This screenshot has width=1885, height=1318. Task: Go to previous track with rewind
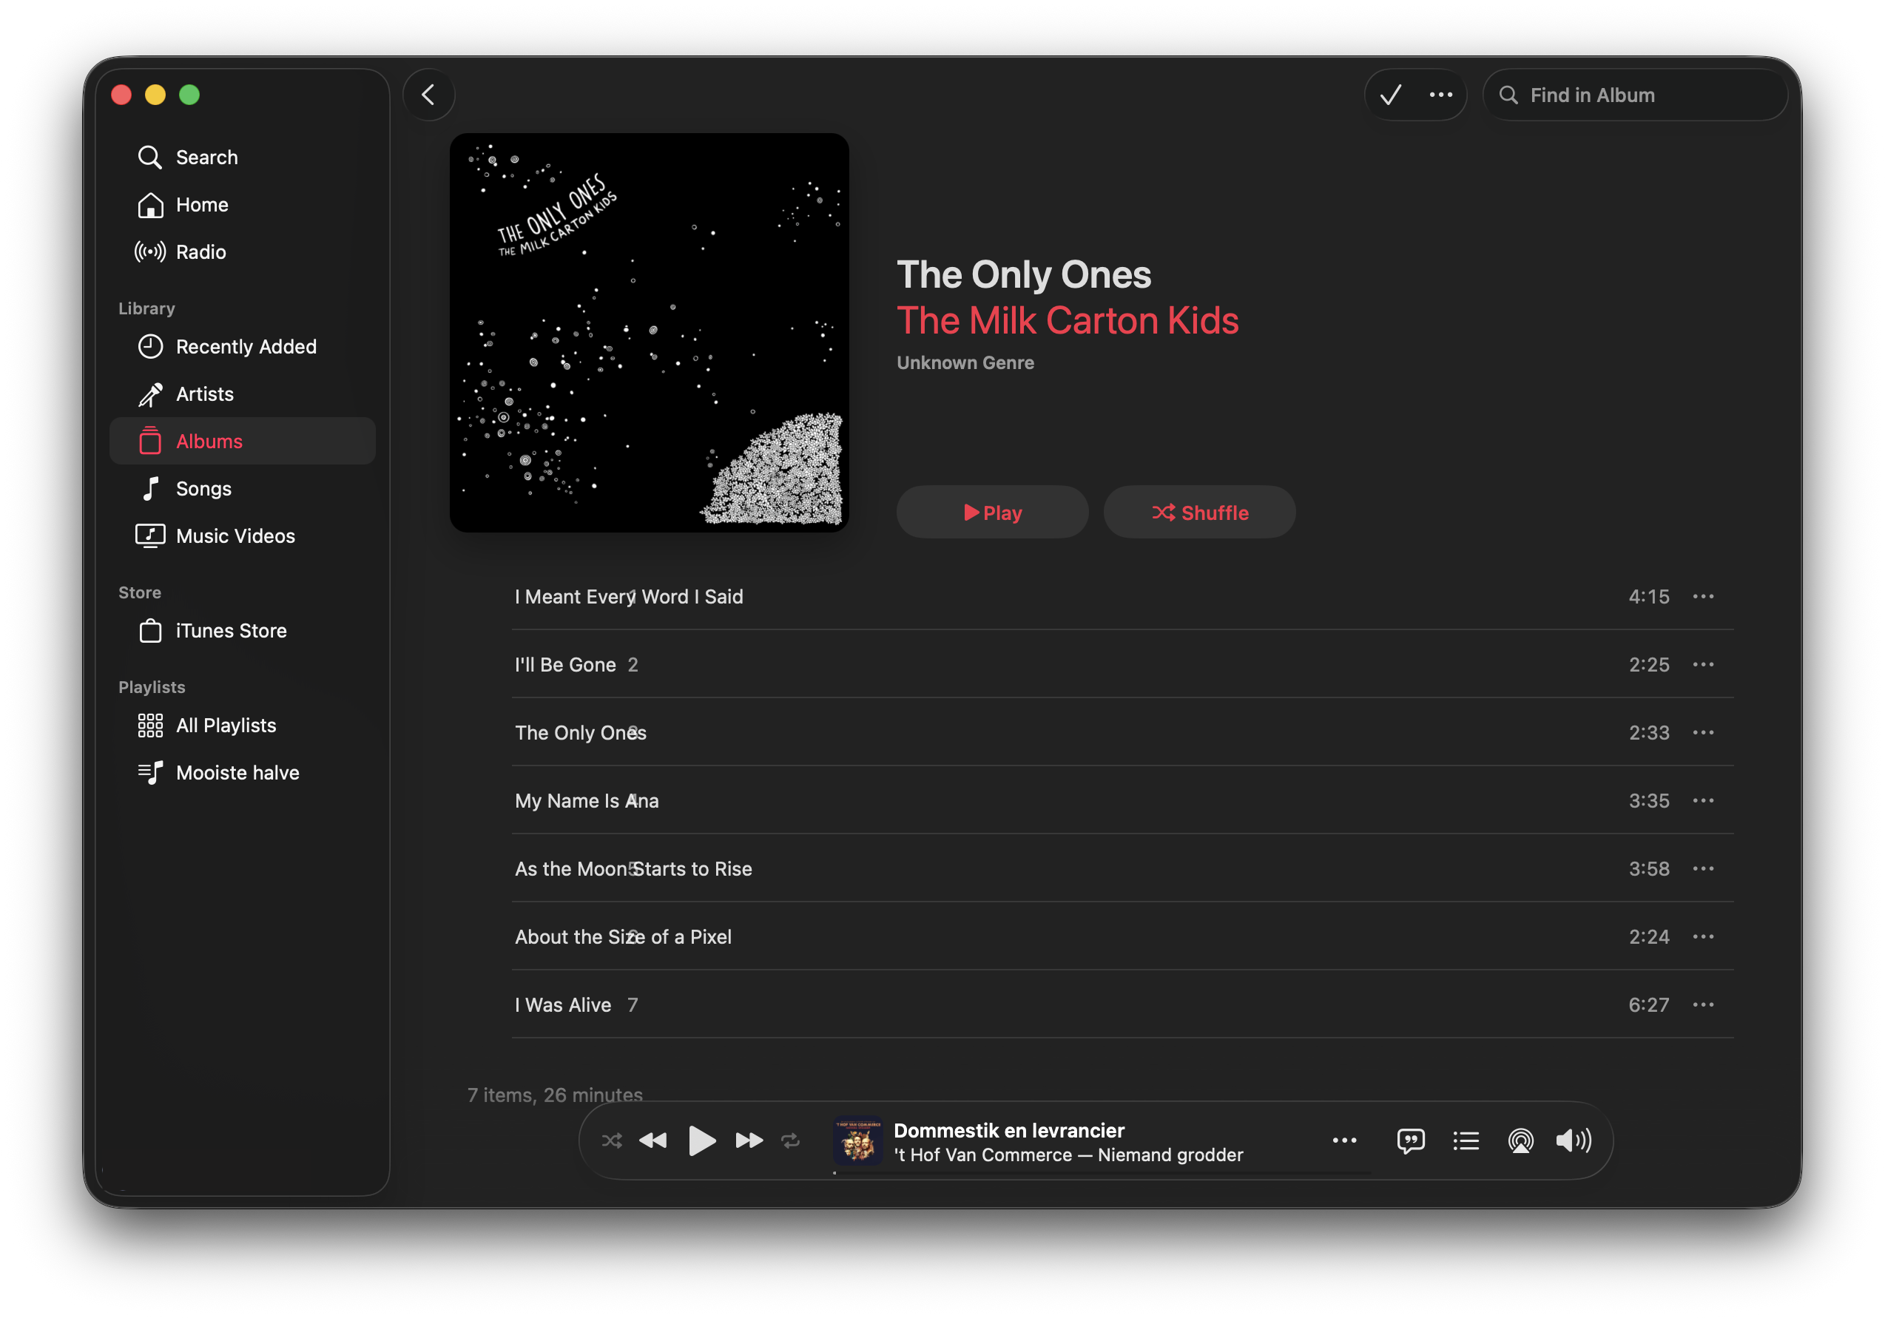click(652, 1140)
